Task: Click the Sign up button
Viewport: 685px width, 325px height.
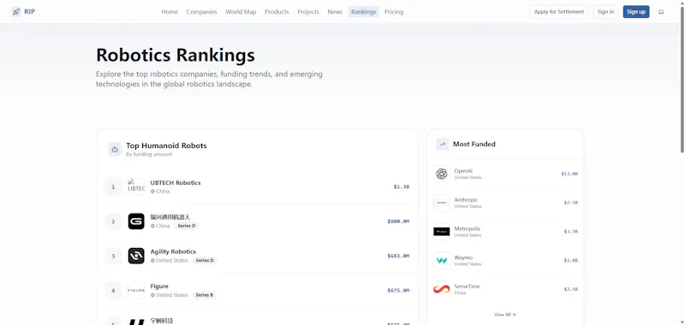Action: (636, 12)
